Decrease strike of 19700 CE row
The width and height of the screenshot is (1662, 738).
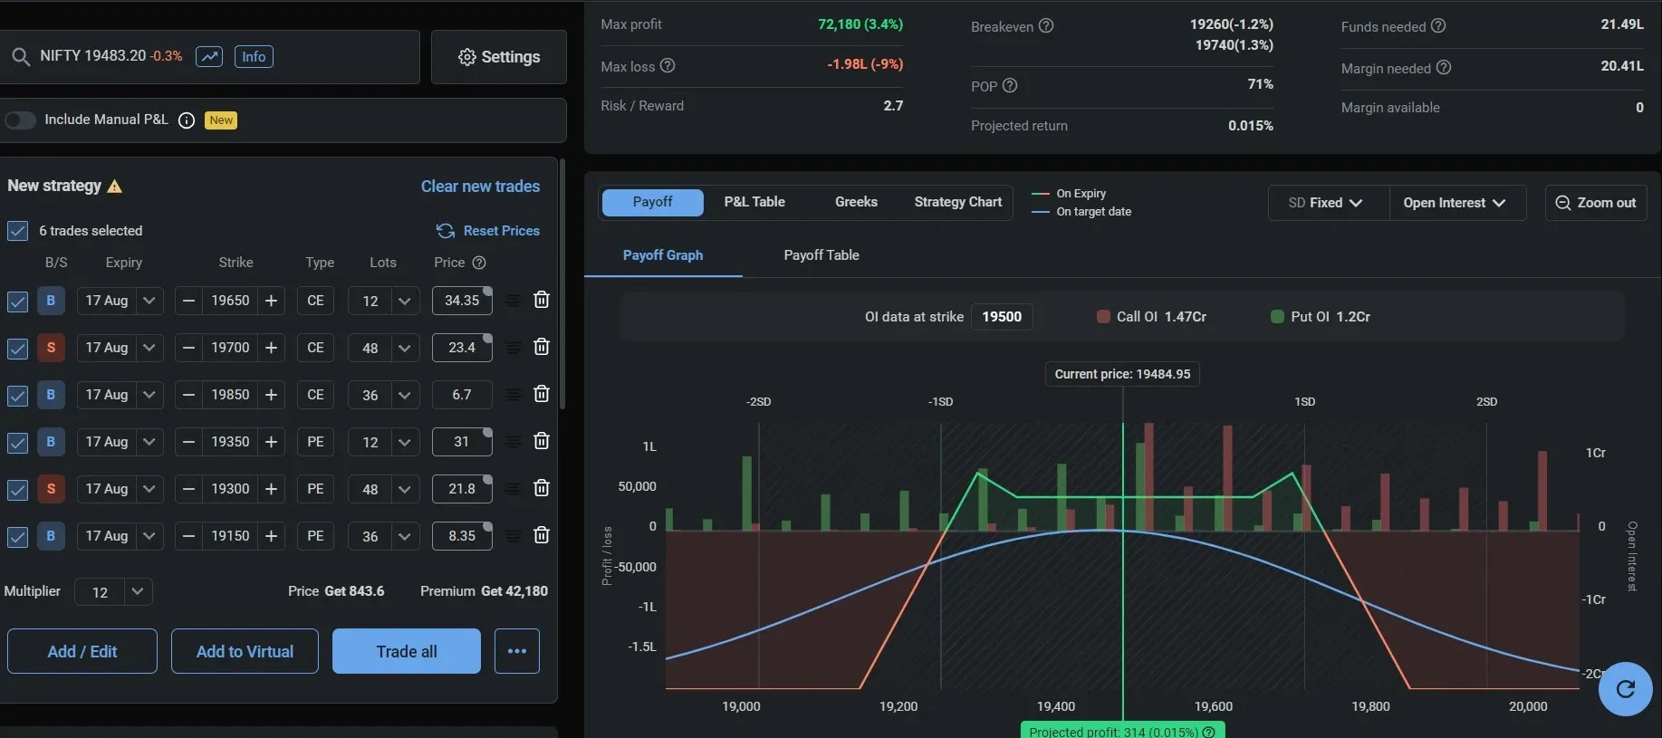pos(188,348)
